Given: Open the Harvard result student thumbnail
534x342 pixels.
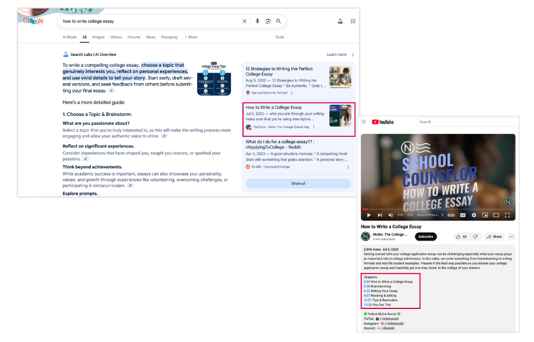Looking at the screenshot, I should (340, 78).
